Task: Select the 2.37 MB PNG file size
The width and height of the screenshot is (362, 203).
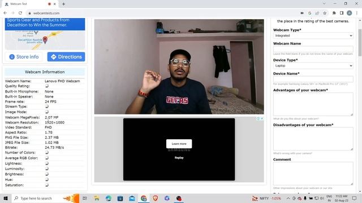Action: 51,138
